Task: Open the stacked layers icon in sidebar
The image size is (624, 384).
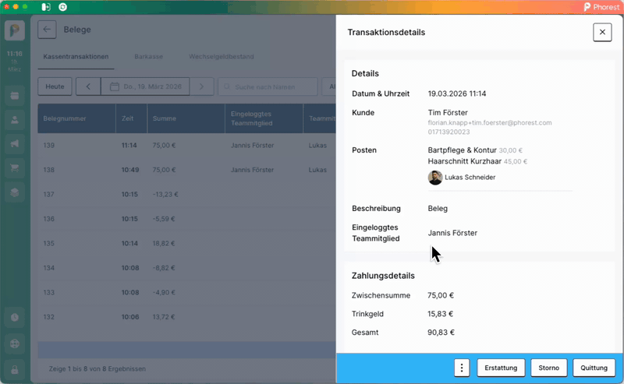Action: tap(15, 192)
